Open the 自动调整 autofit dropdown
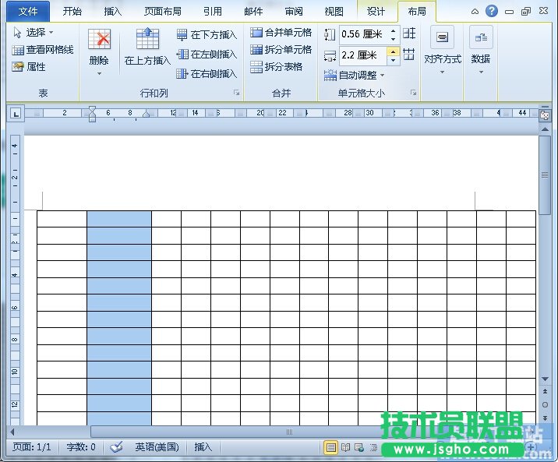 click(355, 76)
